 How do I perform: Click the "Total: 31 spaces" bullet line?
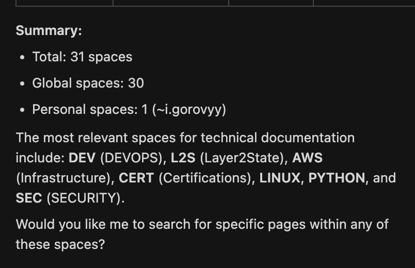pyautogui.click(x=82, y=57)
